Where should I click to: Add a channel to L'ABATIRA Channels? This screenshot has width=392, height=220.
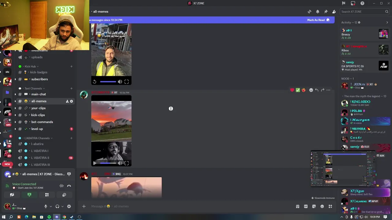tap(71, 138)
